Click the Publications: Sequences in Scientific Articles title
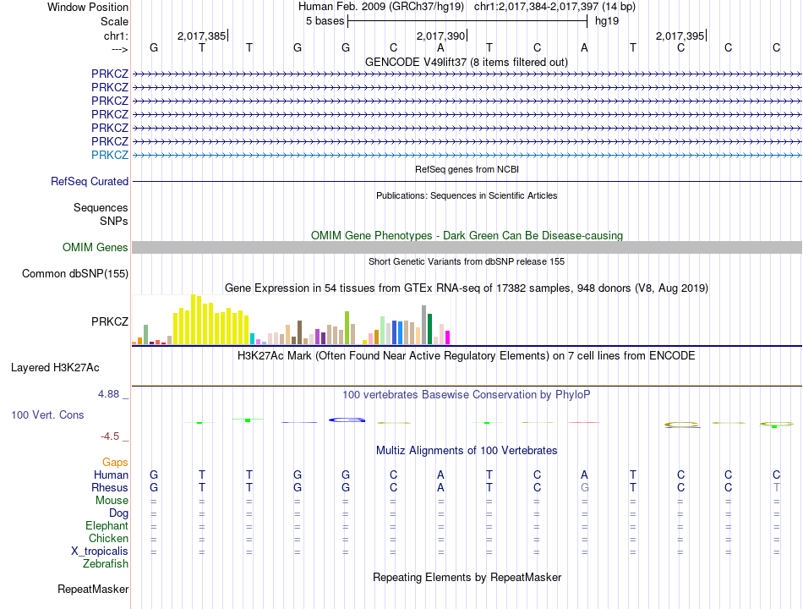 (x=467, y=195)
